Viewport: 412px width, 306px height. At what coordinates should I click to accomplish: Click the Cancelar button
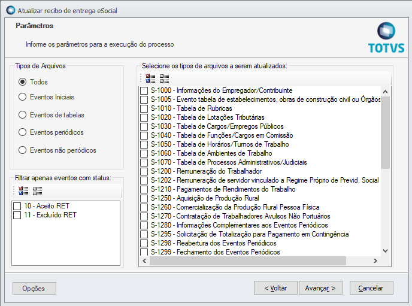(371, 288)
